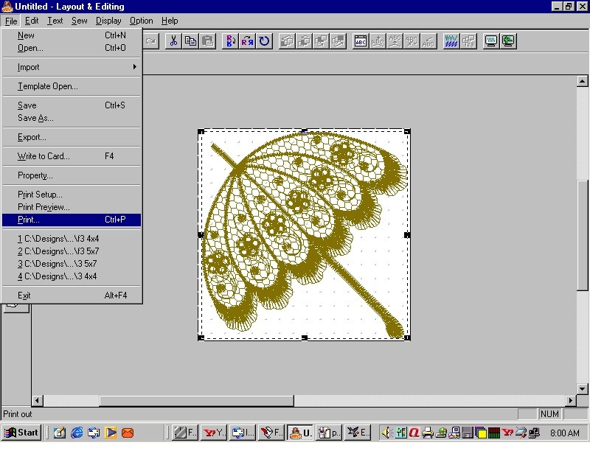Open recent file 1 f3 4x4
This screenshot has width=590, height=451.
(72, 239)
